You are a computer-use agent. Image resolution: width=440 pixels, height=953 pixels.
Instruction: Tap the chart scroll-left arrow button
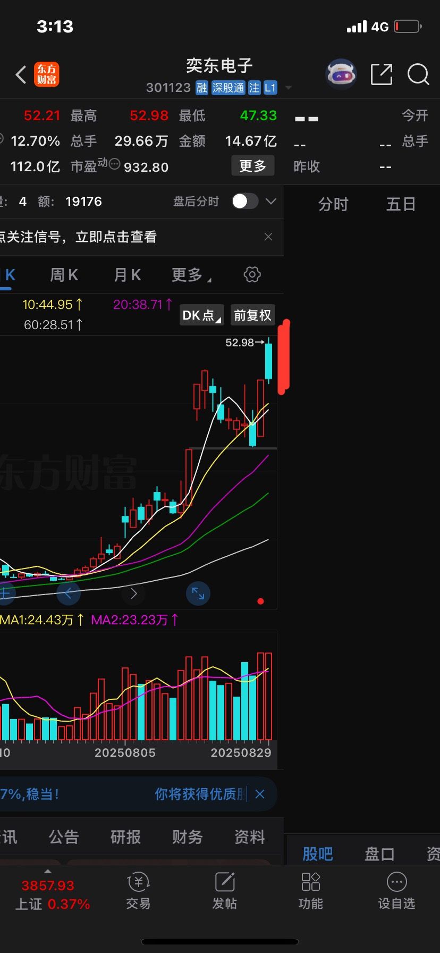(68, 593)
